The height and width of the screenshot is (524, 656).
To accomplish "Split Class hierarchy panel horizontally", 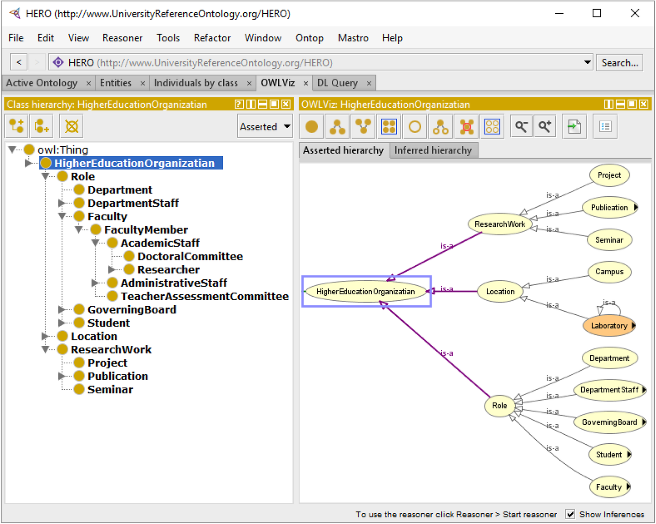I will point(262,104).
